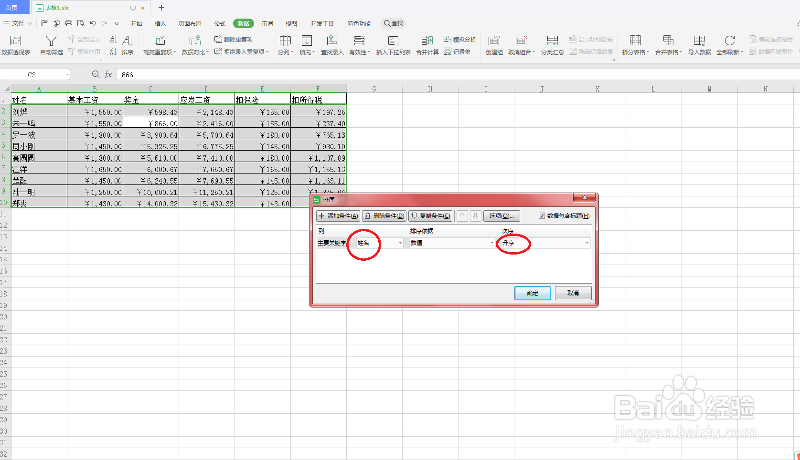The width and height of the screenshot is (800, 460).
Task: Click 选项(O)... button
Action: click(501, 216)
